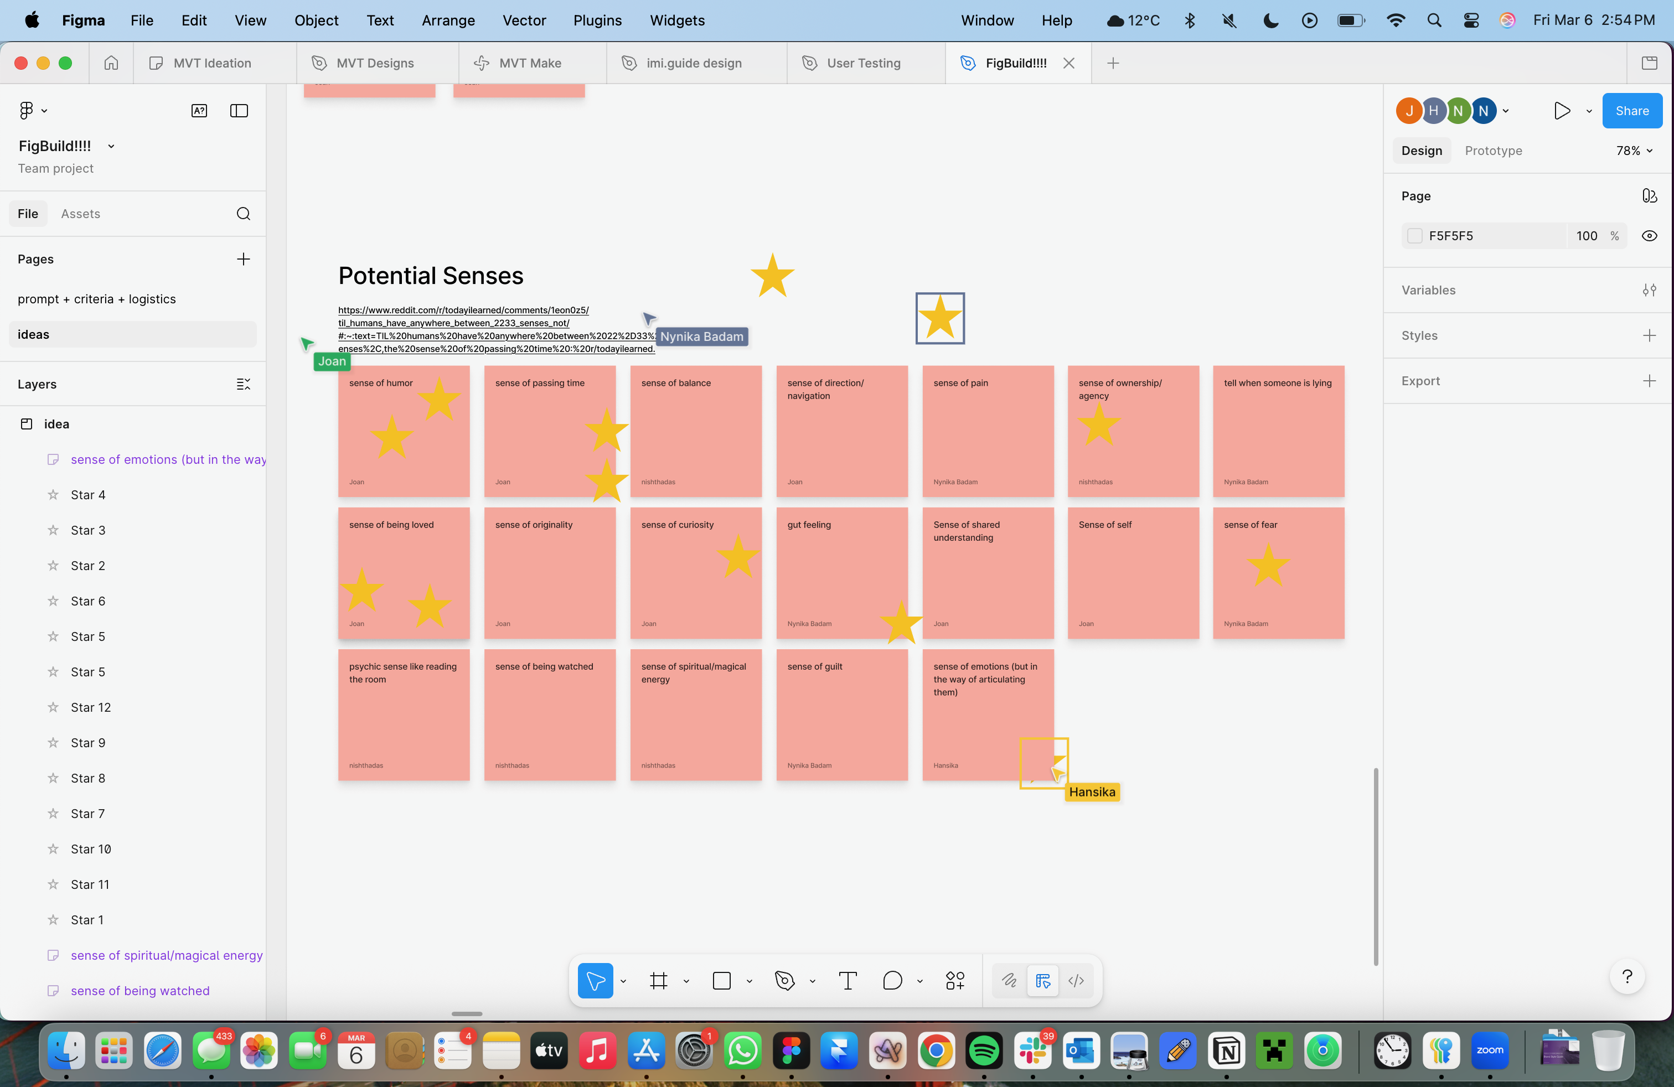Open the 78% zoom dropdown
The width and height of the screenshot is (1674, 1087).
coord(1634,151)
